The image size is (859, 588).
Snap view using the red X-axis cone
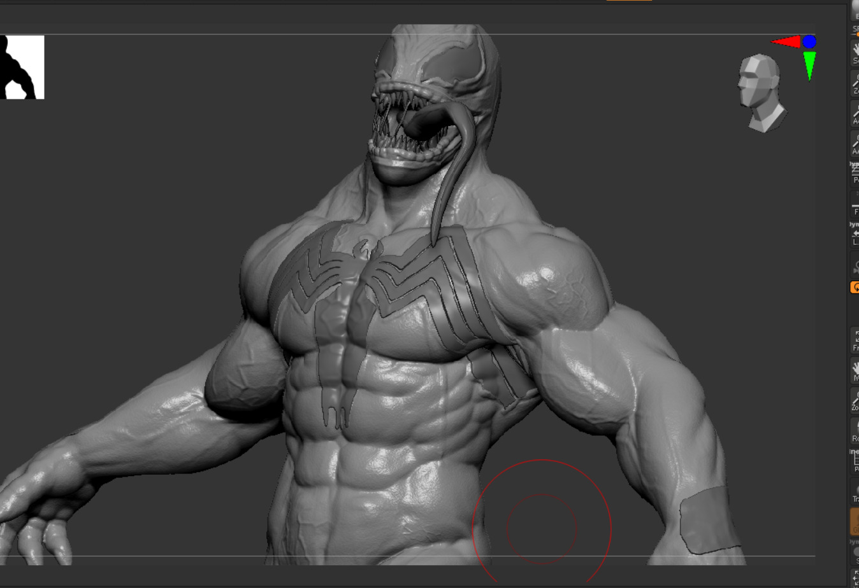(x=786, y=42)
